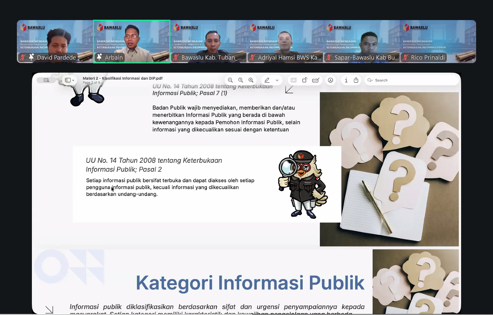Viewport: 493px width, 315px height.
Task: Open the search options magnifier dropdown
Action: click(x=370, y=80)
